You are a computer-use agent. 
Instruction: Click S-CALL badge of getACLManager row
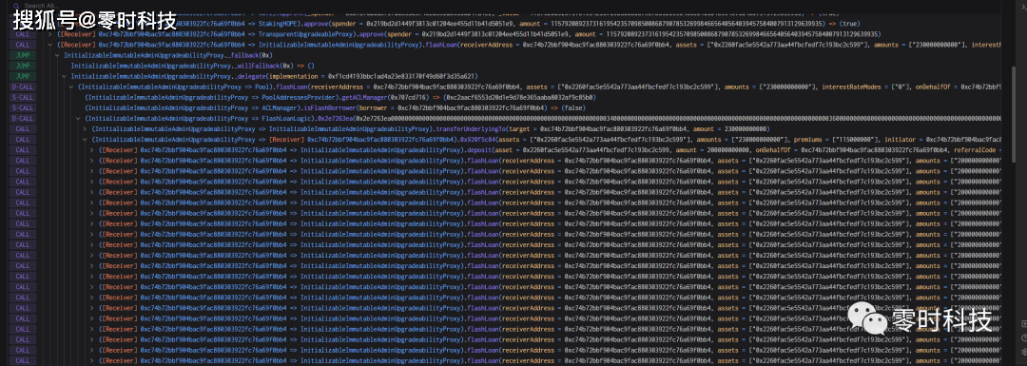coord(22,97)
